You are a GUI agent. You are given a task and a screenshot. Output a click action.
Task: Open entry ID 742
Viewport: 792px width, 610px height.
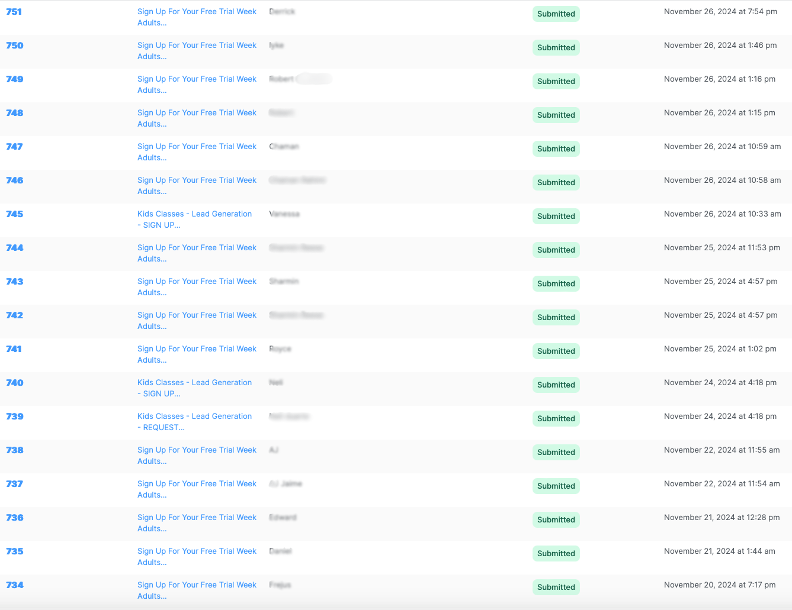coord(14,315)
